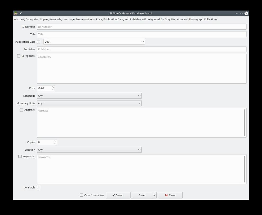
Task: Click inside the Abstract text area
Action: 140,123
